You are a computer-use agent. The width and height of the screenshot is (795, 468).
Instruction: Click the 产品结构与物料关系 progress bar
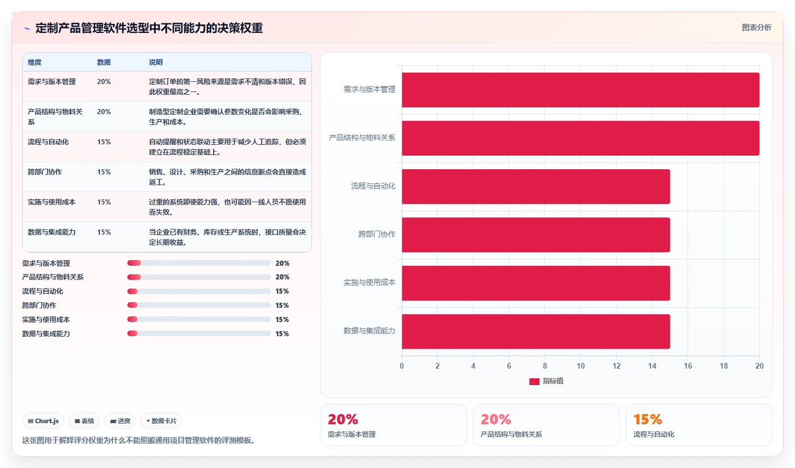[199, 277]
